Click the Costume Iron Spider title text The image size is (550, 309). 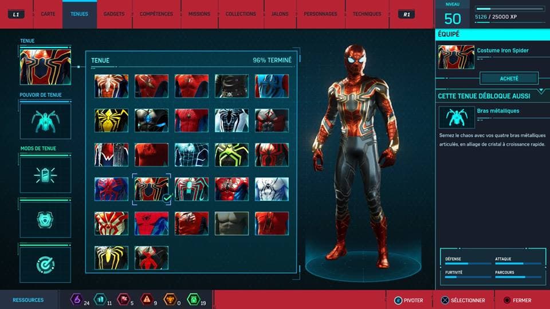click(x=502, y=50)
